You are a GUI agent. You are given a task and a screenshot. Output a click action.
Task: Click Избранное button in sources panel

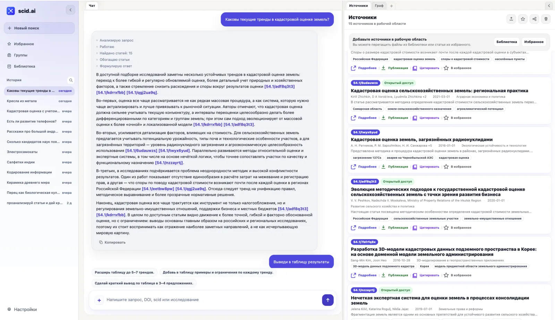[x=533, y=42]
